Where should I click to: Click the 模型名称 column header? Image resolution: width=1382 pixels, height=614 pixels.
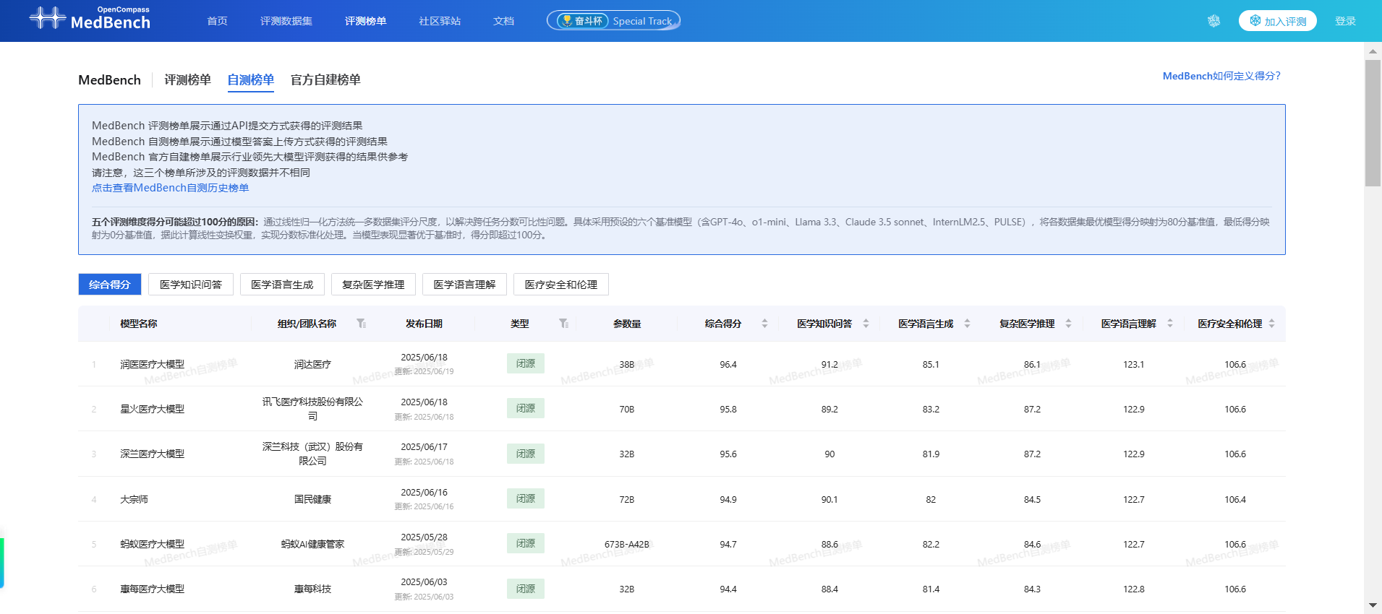pyautogui.click(x=138, y=324)
